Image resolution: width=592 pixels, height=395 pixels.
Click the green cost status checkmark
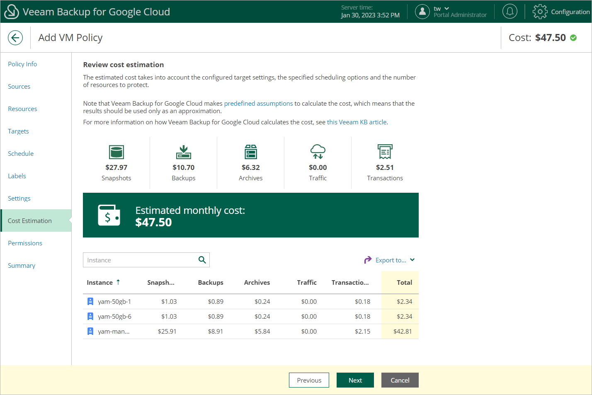pyautogui.click(x=573, y=38)
